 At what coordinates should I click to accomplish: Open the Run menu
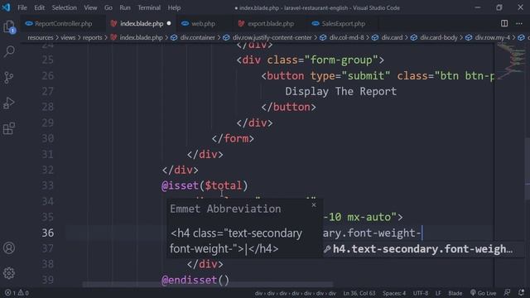pyautogui.click(x=125, y=7)
